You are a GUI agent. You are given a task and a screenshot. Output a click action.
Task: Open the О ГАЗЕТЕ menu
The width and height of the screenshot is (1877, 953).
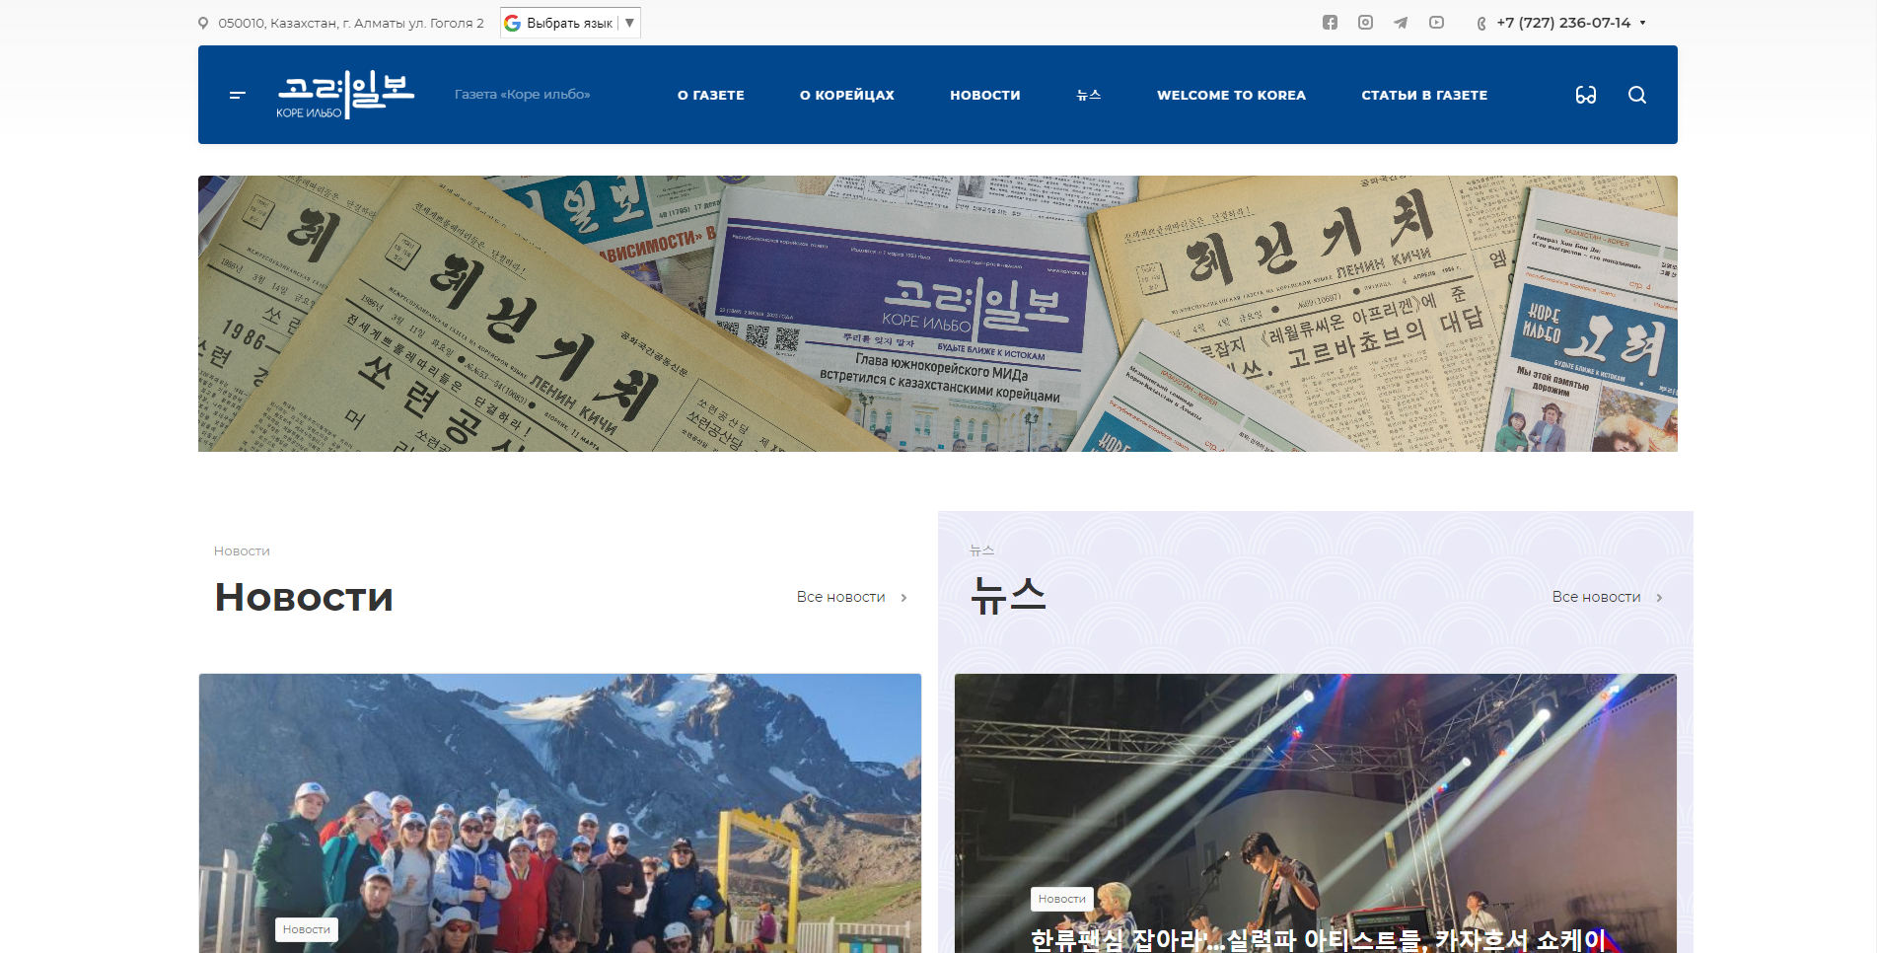[x=711, y=95]
